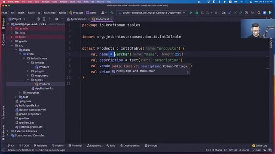Open Project panel settings gear
Screen dimensions: 275x154
pos(57,19)
